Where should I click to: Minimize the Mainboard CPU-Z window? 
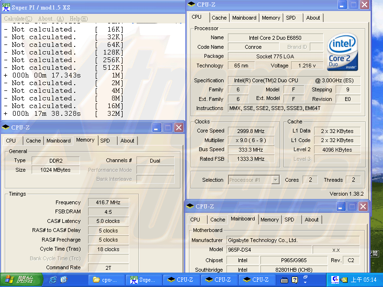pyautogui.click(x=340, y=207)
